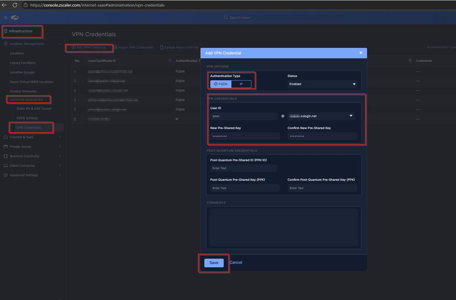
Task: Click the Private Access icon
Action: [5, 147]
